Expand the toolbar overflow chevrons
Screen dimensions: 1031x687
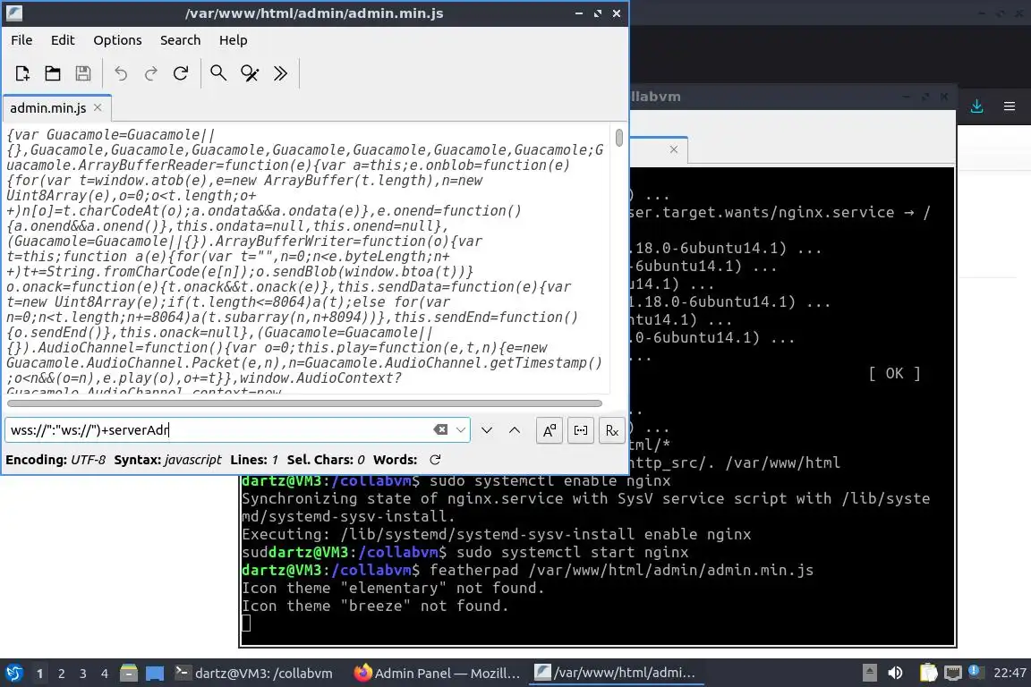281,73
